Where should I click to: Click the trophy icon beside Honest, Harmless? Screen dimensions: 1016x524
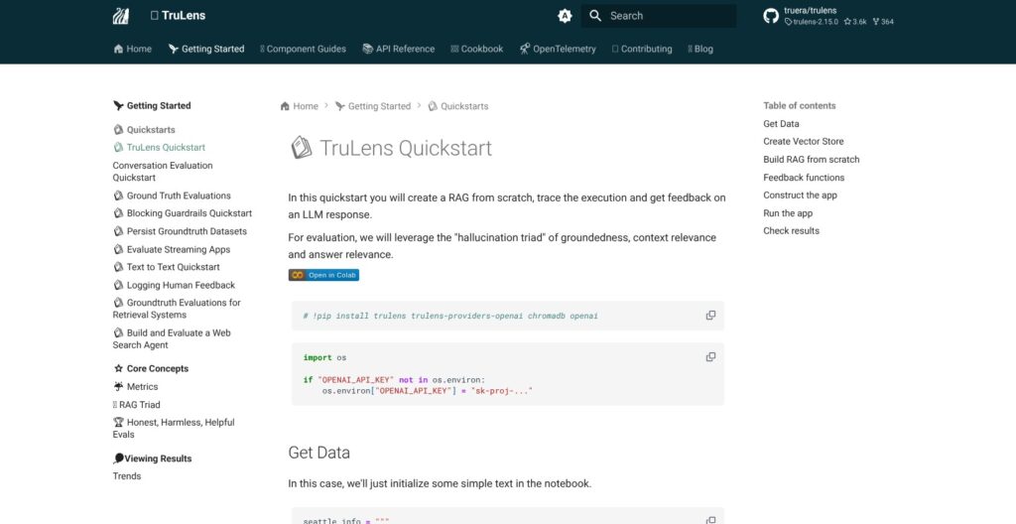pyautogui.click(x=118, y=422)
